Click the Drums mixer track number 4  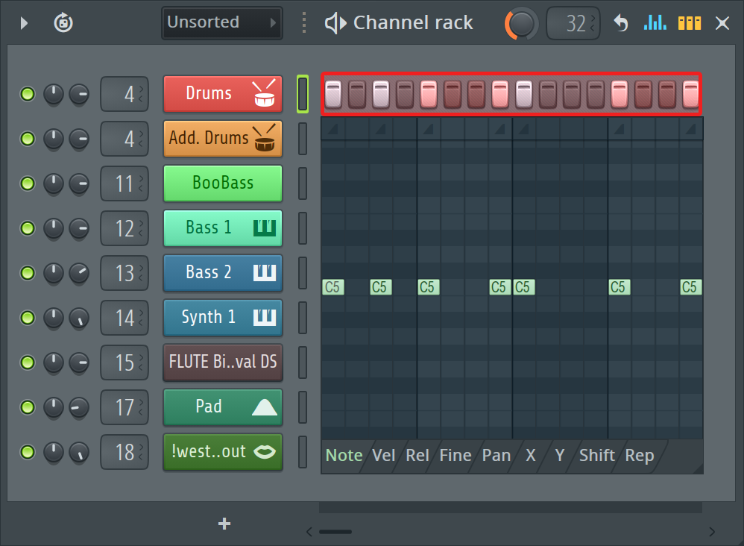click(124, 94)
